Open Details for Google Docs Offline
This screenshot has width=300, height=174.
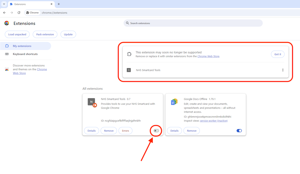(x=174, y=131)
